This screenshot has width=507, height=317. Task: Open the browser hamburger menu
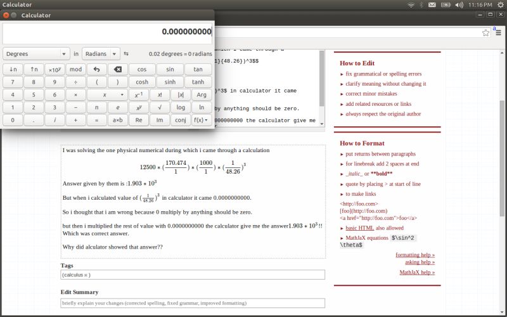pyautogui.click(x=498, y=33)
